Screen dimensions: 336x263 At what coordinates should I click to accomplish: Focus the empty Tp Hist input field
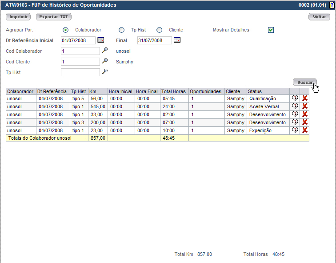pos(80,72)
